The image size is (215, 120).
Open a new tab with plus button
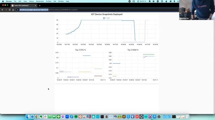40,6
